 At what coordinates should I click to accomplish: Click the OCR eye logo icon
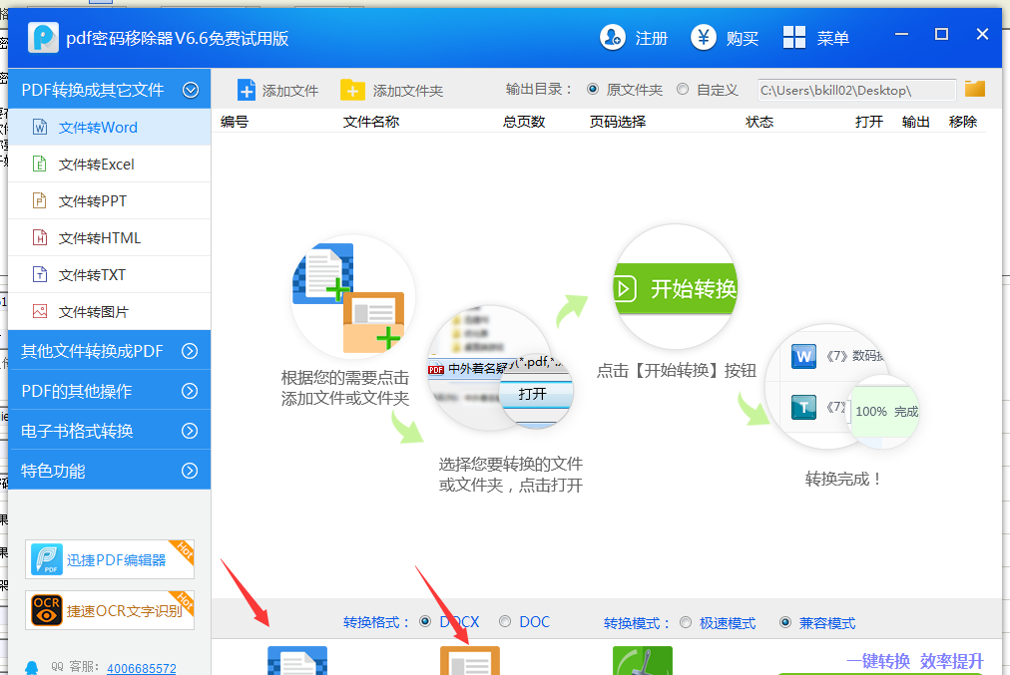(x=47, y=610)
